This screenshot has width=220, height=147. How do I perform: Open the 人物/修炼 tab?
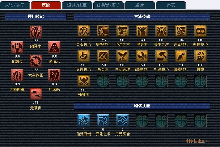click(15, 5)
